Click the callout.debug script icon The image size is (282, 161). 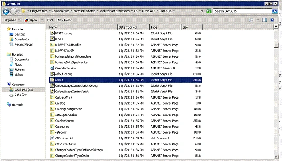pyautogui.click(x=52, y=74)
